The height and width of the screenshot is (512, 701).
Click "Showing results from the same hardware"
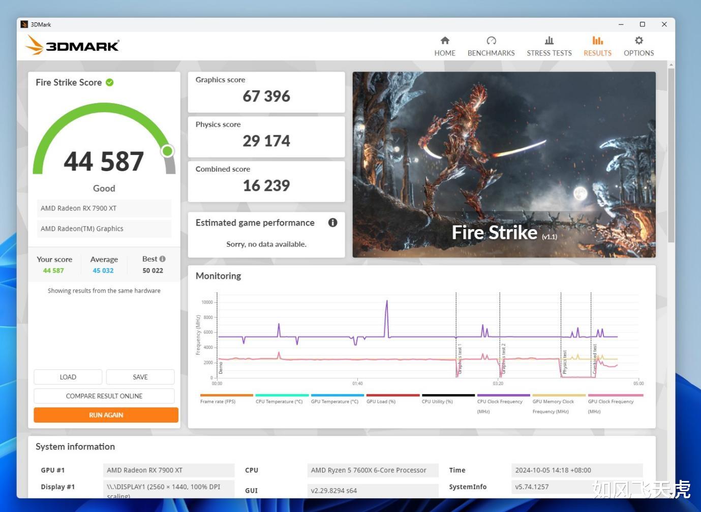pyautogui.click(x=104, y=291)
